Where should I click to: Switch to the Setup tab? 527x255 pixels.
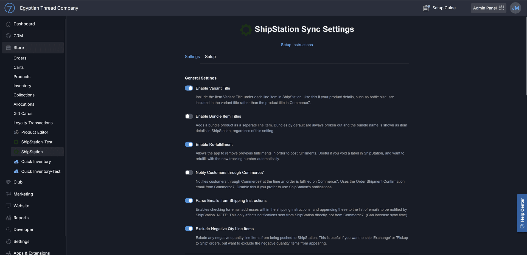(210, 57)
